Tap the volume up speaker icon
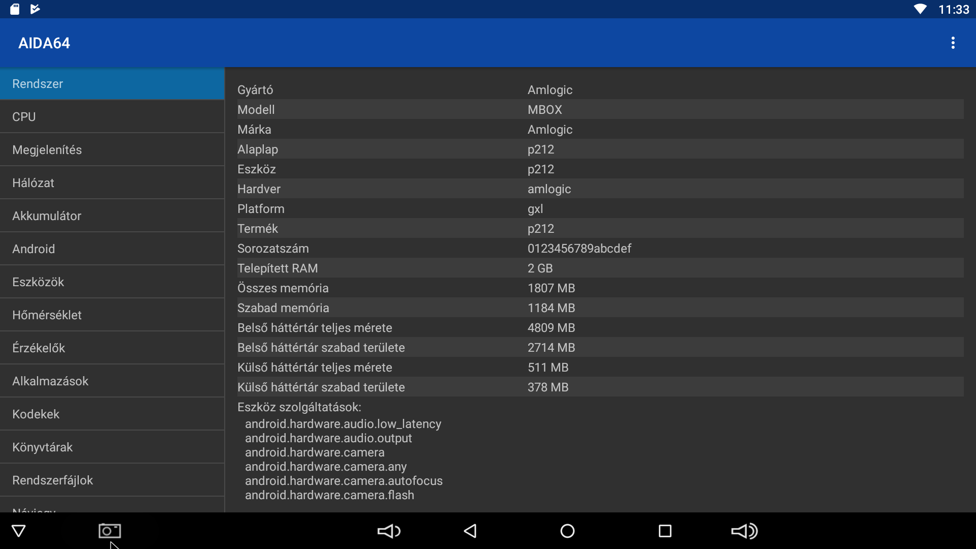The width and height of the screenshot is (976, 549). point(744,531)
